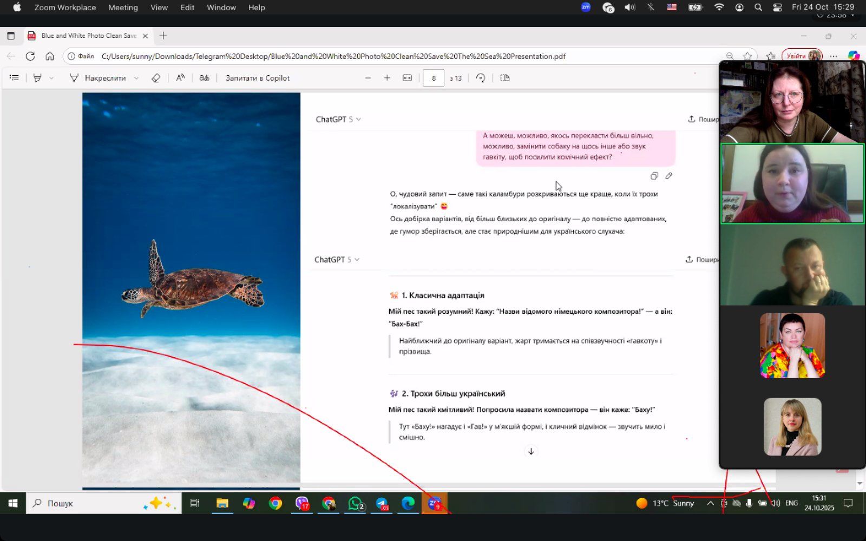Screen dimensions: 866x541
Task: Expand the highlighter tool dropdown arrow
Action: [x=51, y=78]
